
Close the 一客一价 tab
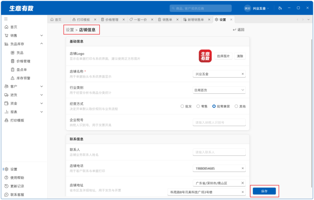[x=152, y=20]
